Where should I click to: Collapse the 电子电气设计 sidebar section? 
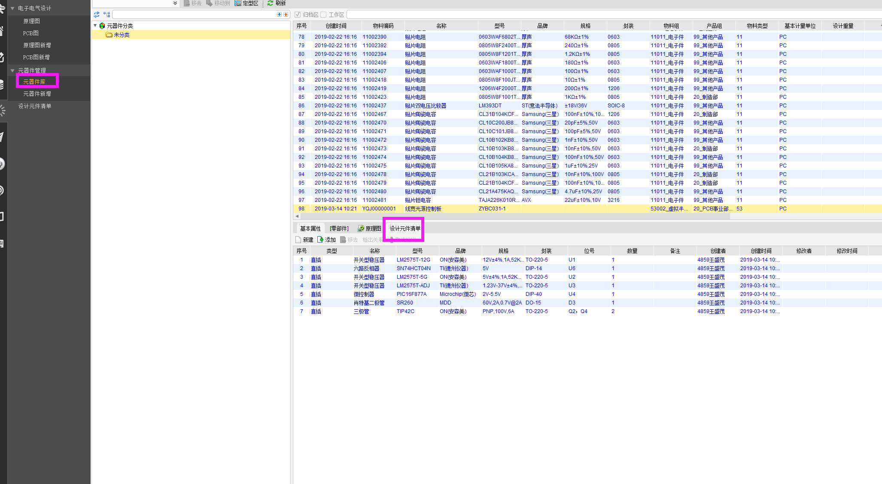12,8
